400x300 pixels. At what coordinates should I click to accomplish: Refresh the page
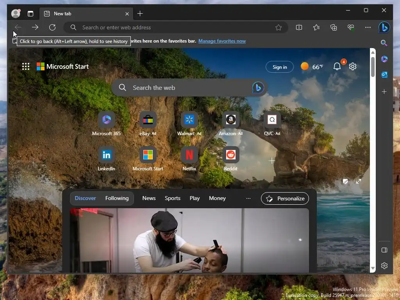tap(52, 27)
